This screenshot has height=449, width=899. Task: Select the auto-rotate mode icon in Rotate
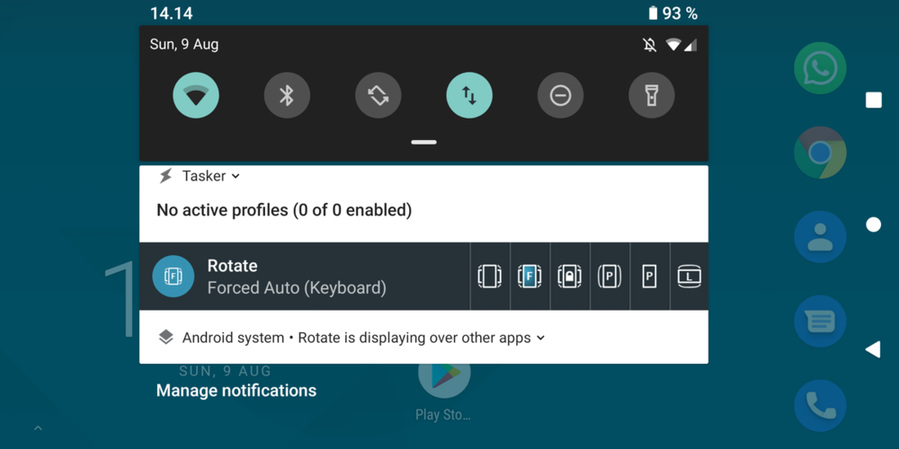click(x=489, y=277)
